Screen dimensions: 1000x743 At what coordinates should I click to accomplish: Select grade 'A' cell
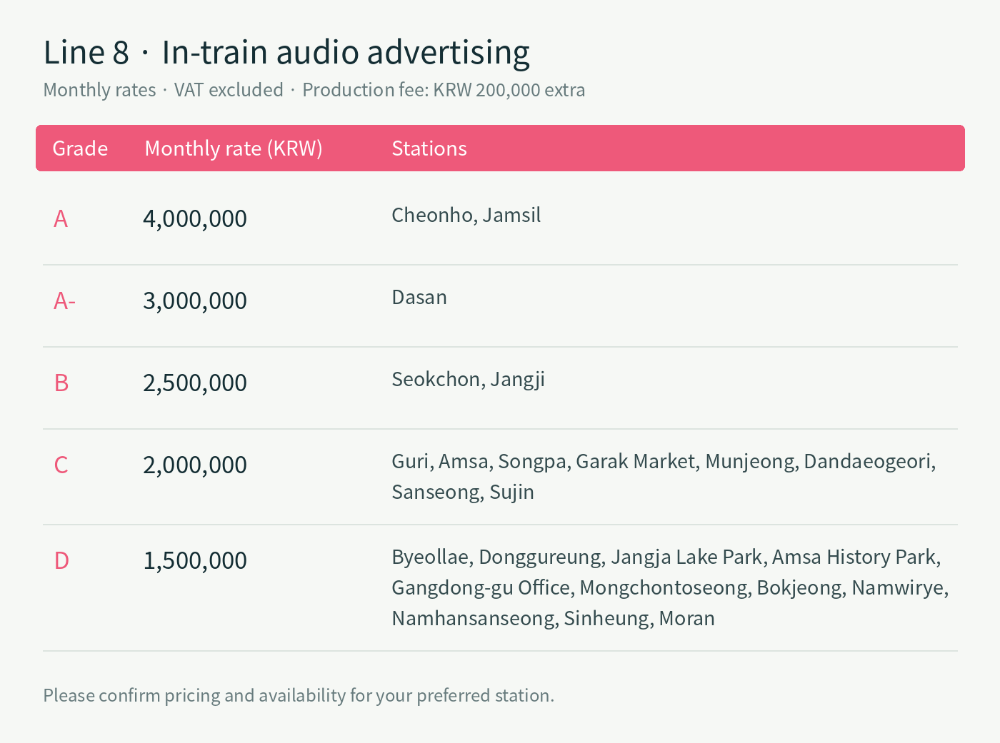[61, 218]
